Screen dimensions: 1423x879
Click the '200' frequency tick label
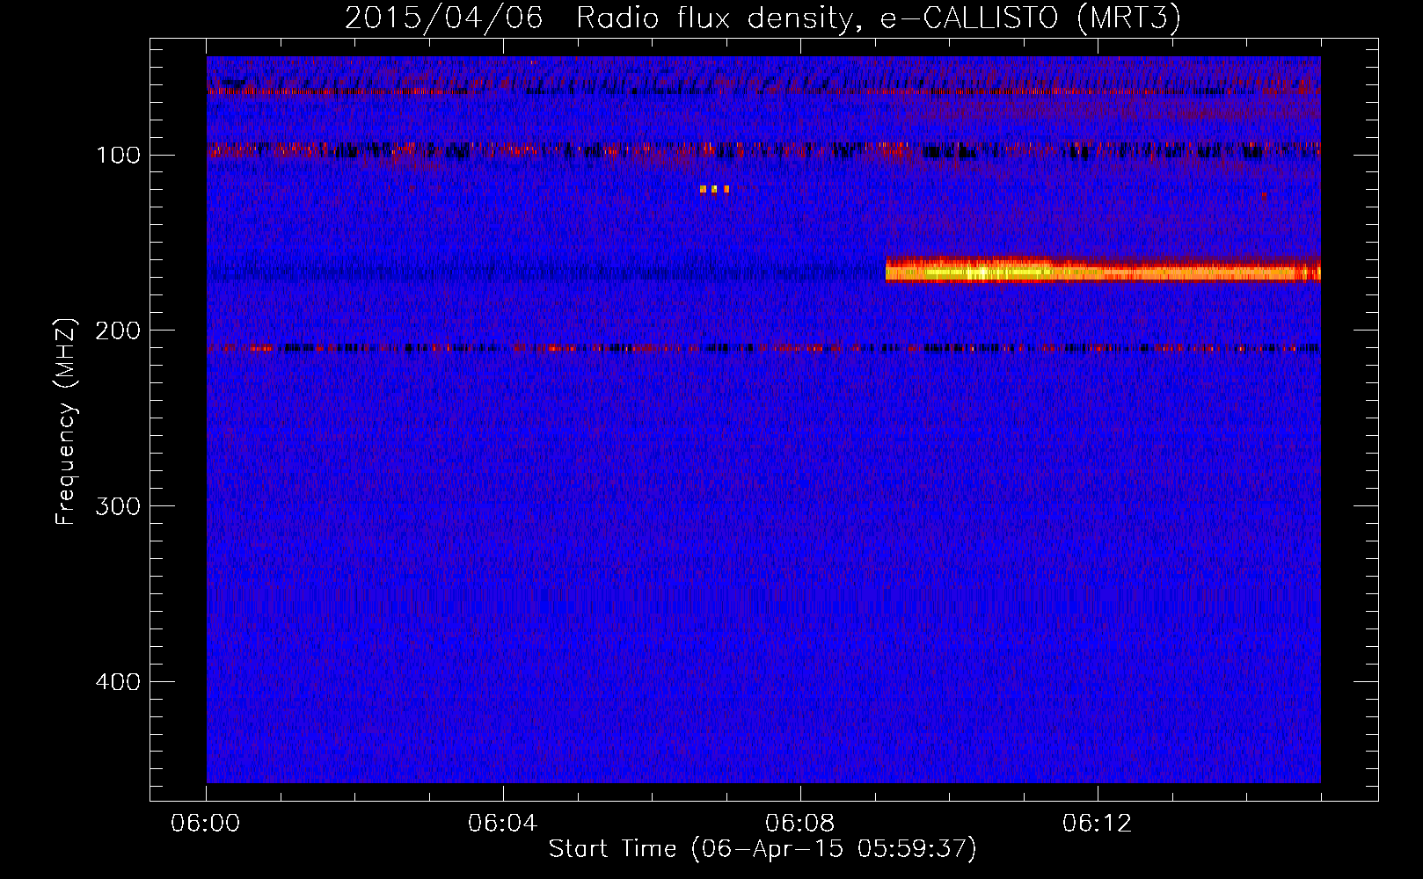tap(119, 331)
